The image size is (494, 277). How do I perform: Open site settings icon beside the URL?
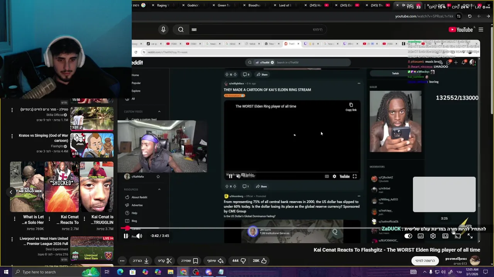coord(458,16)
